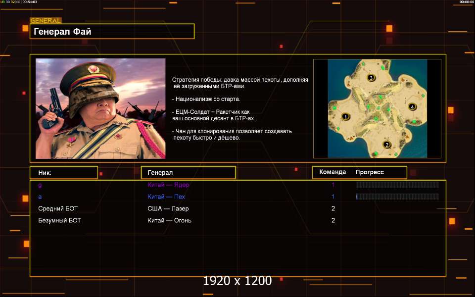Select start position 3 on the map

point(371,78)
